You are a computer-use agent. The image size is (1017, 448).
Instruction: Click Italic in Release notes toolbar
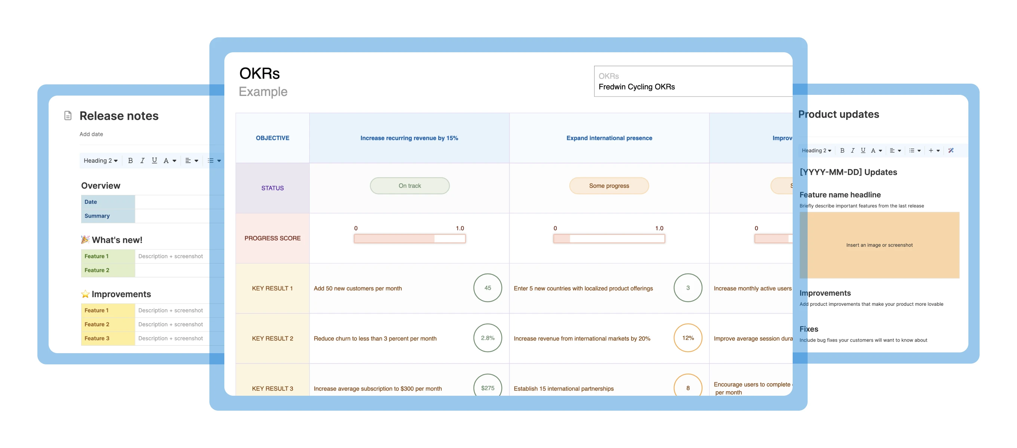point(142,161)
